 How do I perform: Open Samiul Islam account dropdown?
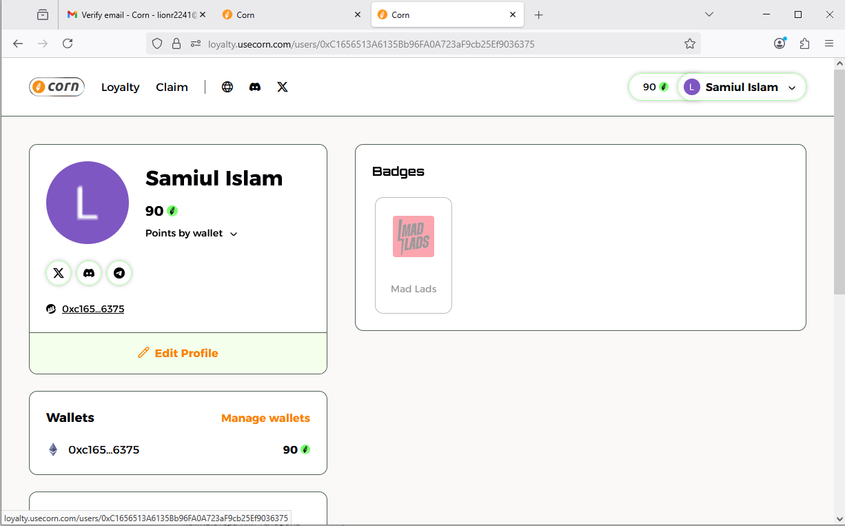tap(742, 87)
